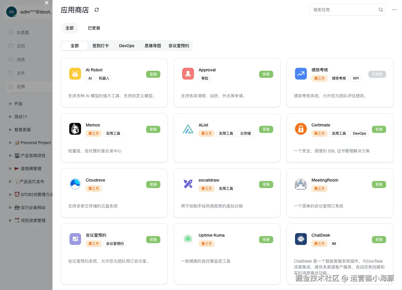Open the three-dot more options menu

pos(394,10)
